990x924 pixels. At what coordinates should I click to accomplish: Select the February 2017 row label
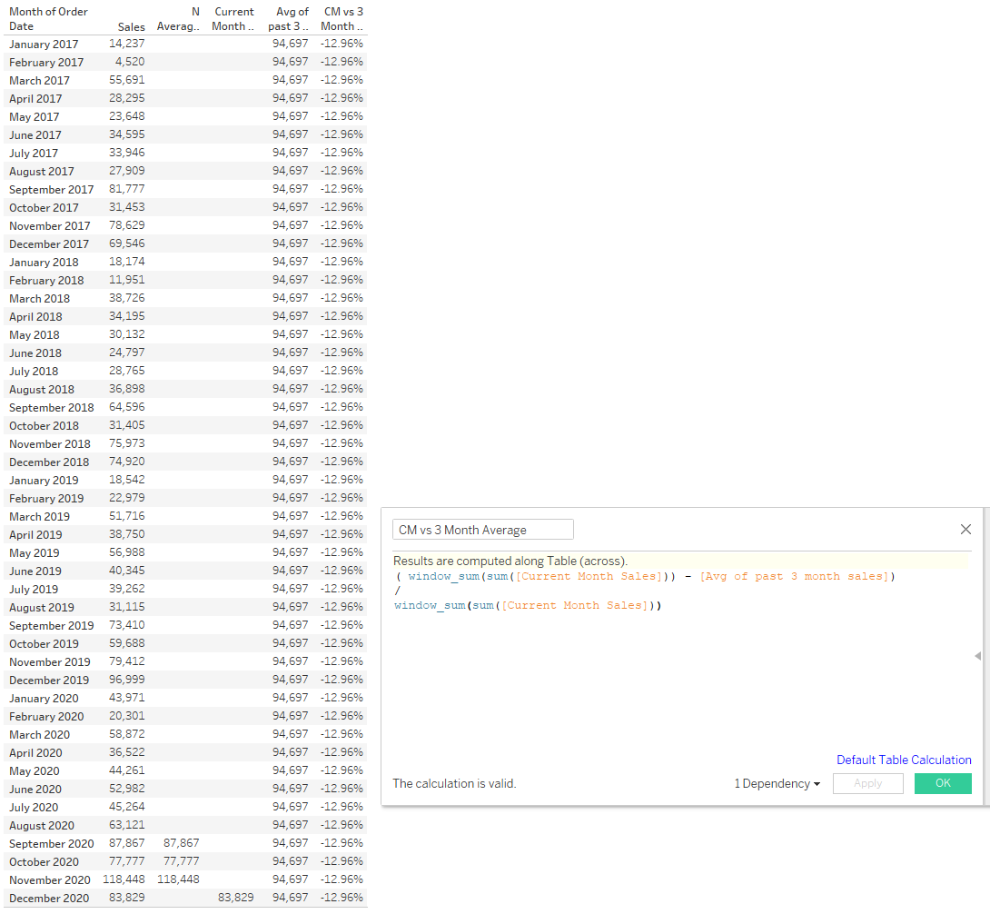(46, 63)
